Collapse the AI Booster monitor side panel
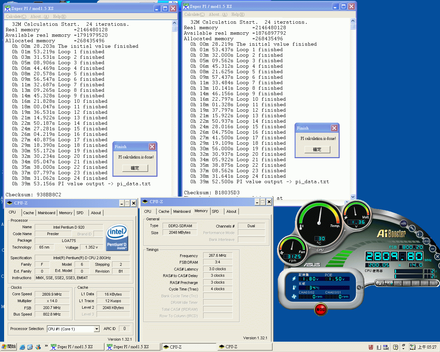This screenshot has width=440, height=352. point(360,287)
